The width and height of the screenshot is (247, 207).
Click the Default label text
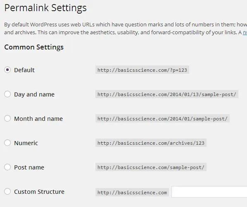click(24, 70)
